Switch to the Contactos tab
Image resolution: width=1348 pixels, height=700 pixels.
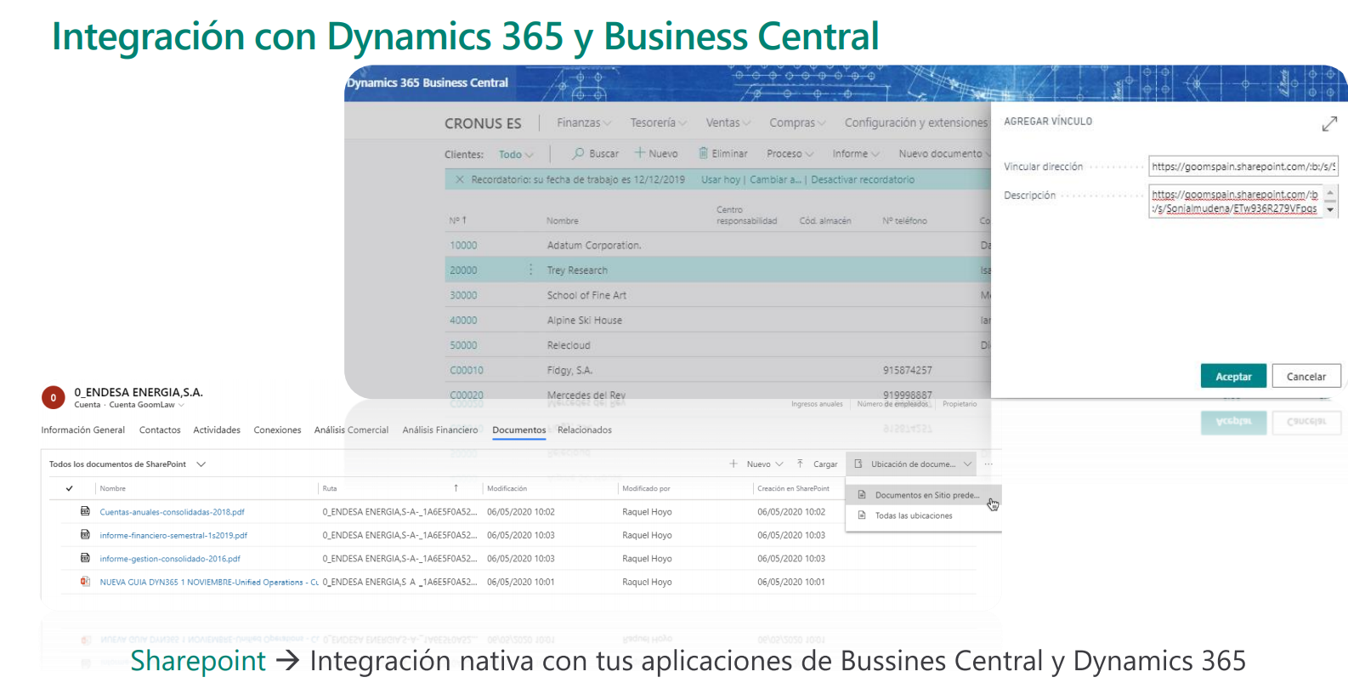[160, 430]
